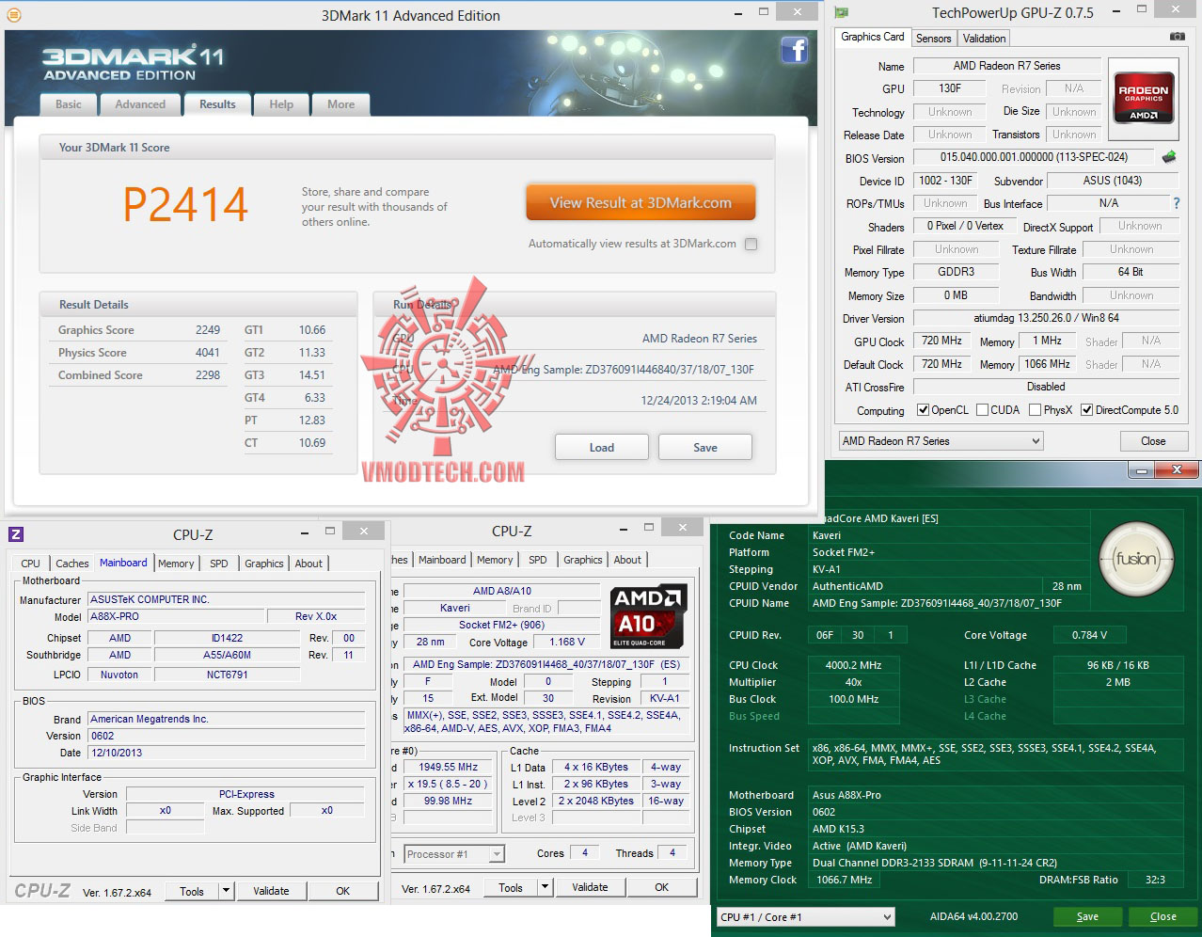Click the Combined Score value 2298

(208, 375)
